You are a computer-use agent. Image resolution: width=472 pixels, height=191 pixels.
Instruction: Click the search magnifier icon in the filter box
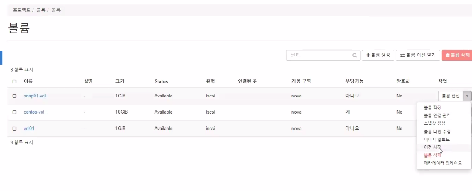355,55
